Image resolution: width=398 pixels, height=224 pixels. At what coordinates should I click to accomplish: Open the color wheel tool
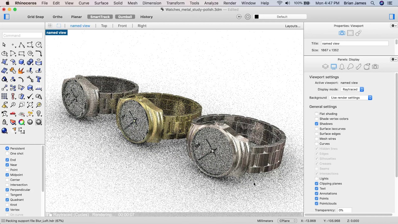pos(21,122)
